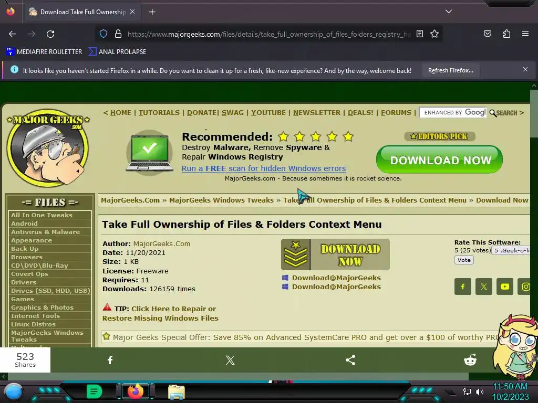Open Click Here to Repair tip link

[x=160, y=314]
